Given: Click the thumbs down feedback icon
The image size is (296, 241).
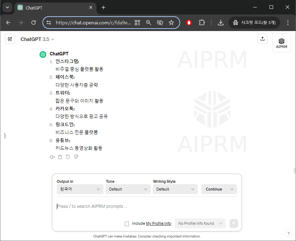Looking at the screenshot, I should [76, 157].
